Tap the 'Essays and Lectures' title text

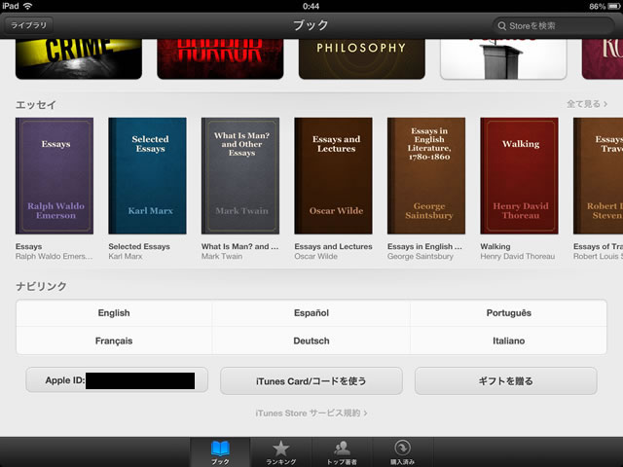click(x=333, y=246)
